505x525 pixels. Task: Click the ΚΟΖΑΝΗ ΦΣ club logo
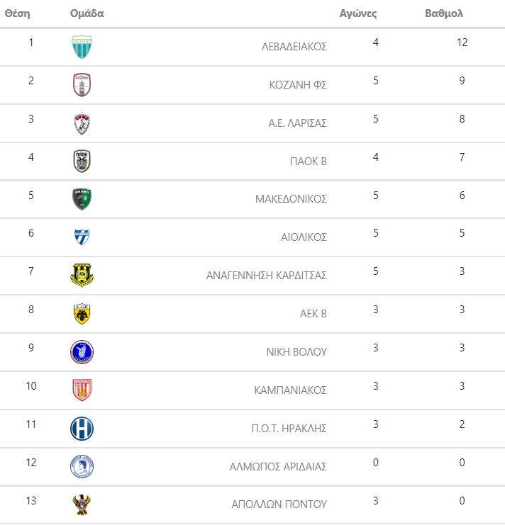[x=82, y=85]
